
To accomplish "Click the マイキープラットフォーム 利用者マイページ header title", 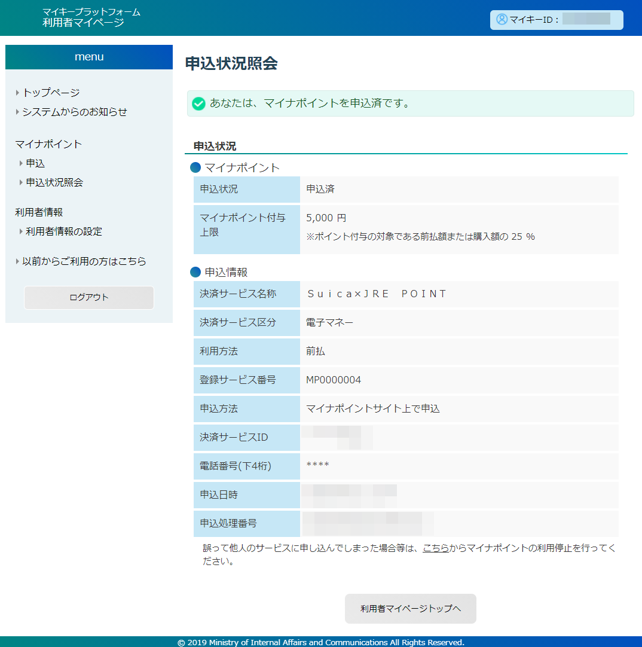I will [91, 18].
